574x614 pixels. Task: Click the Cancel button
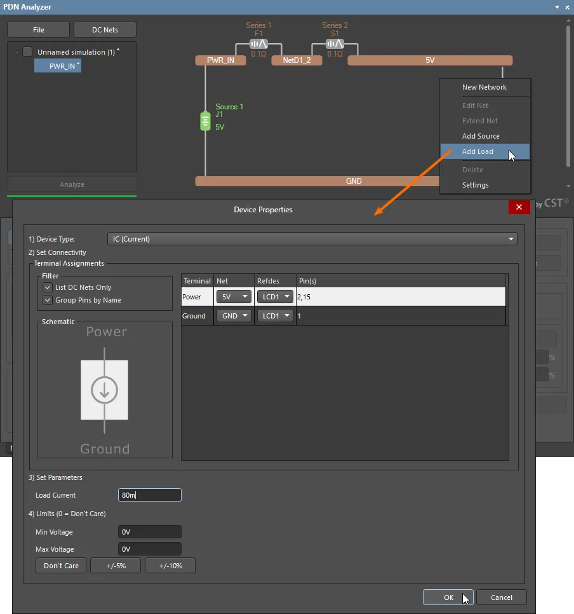click(501, 597)
